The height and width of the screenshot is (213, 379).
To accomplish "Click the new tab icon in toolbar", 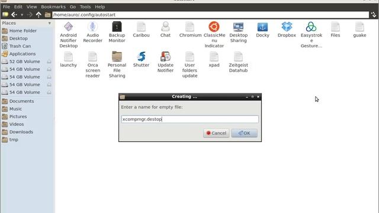I will (5, 15).
